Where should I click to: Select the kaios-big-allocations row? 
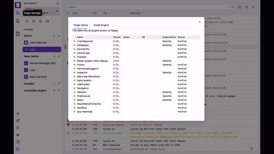(x=136, y=76)
